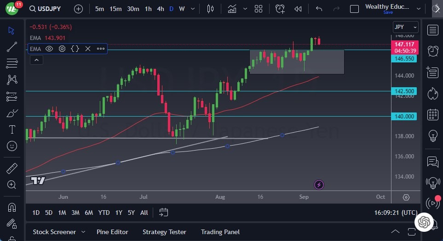
Task: Hide the EMA indicator with eye icon
Action: coord(49,49)
